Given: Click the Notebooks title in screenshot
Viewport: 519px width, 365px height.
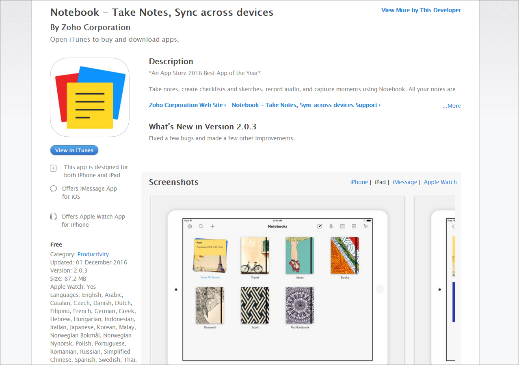Looking at the screenshot, I should 278,226.
